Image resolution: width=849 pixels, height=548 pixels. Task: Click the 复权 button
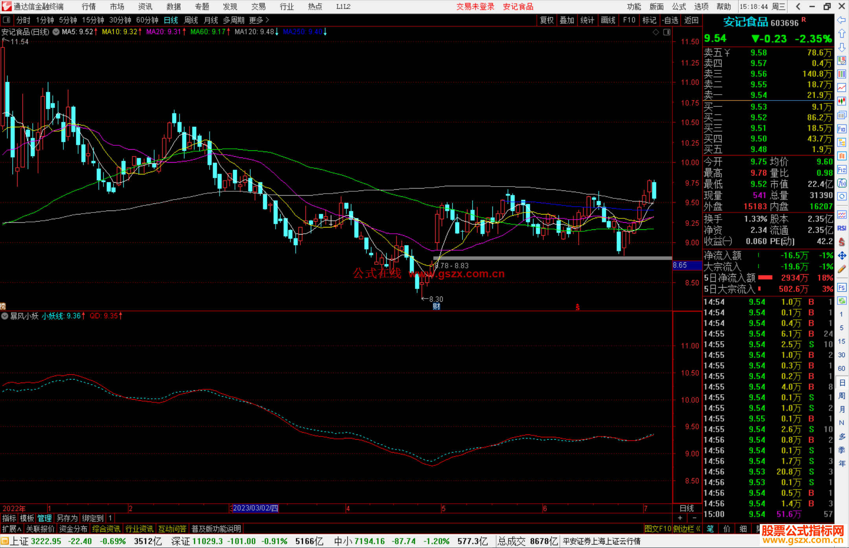click(x=546, y=20)
